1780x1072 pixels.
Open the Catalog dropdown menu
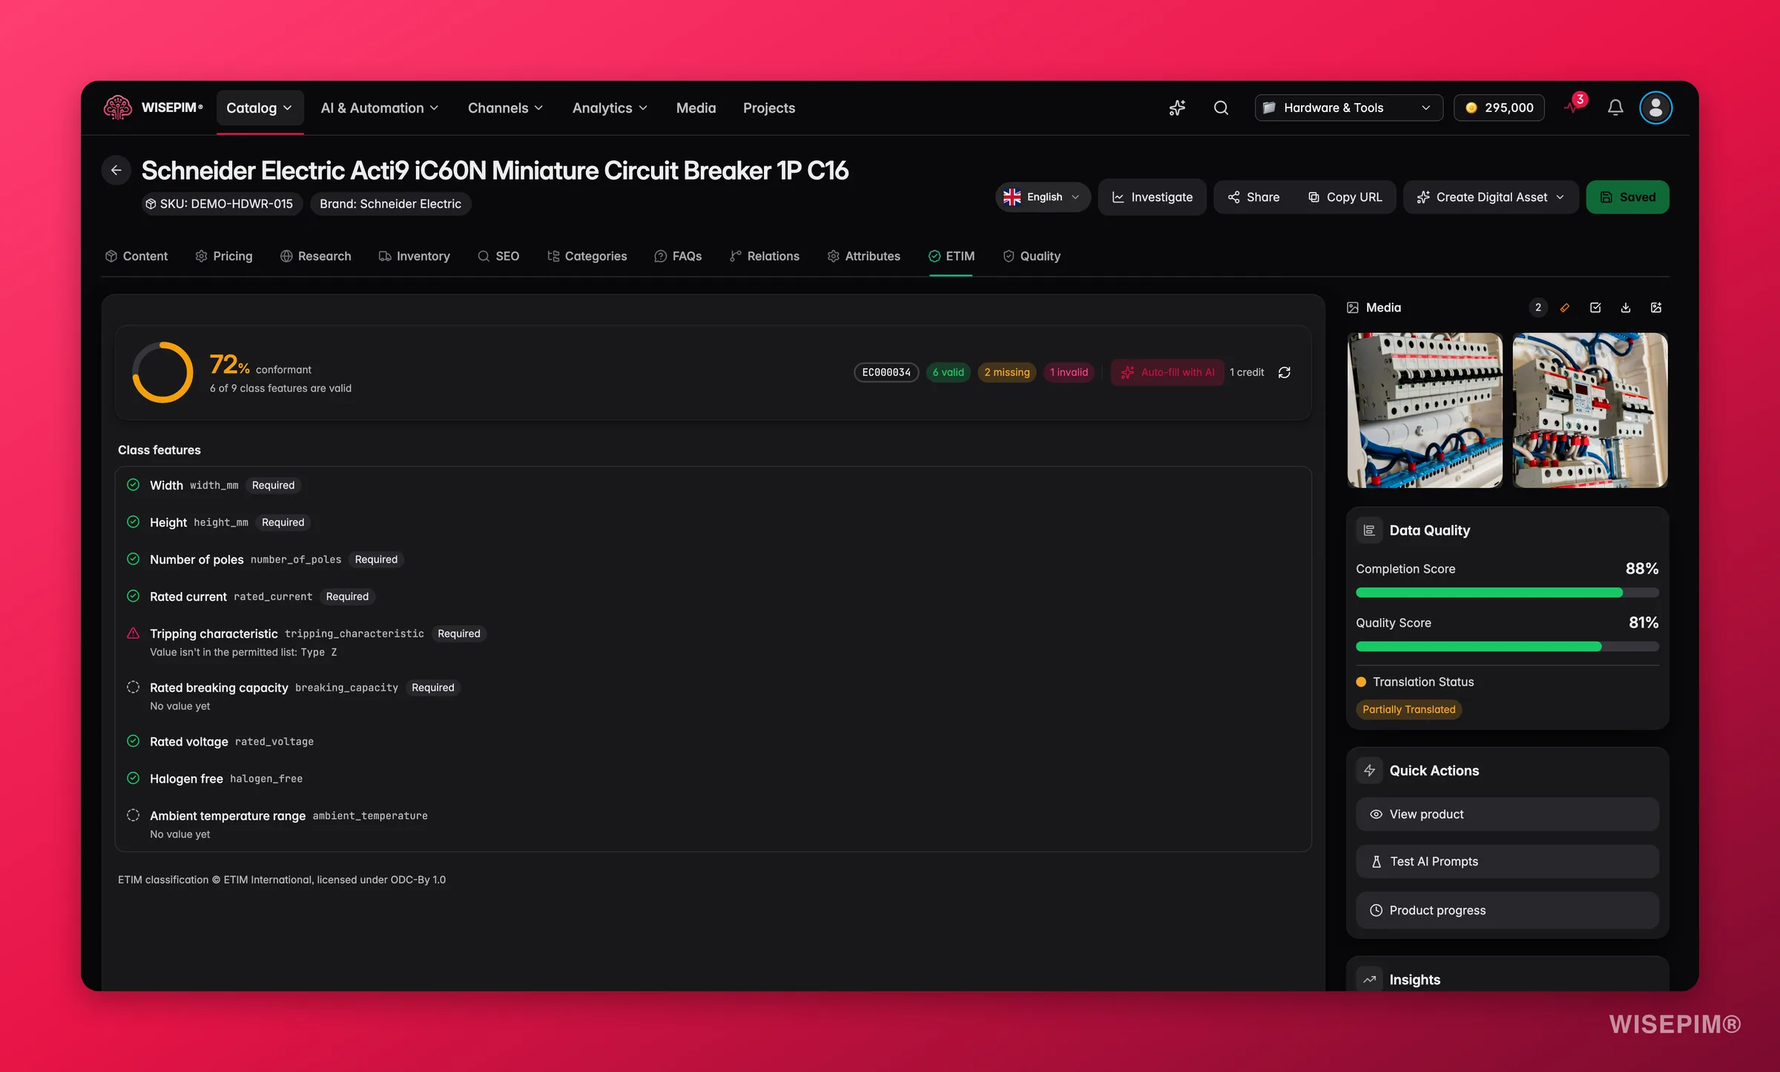(260, 108)
